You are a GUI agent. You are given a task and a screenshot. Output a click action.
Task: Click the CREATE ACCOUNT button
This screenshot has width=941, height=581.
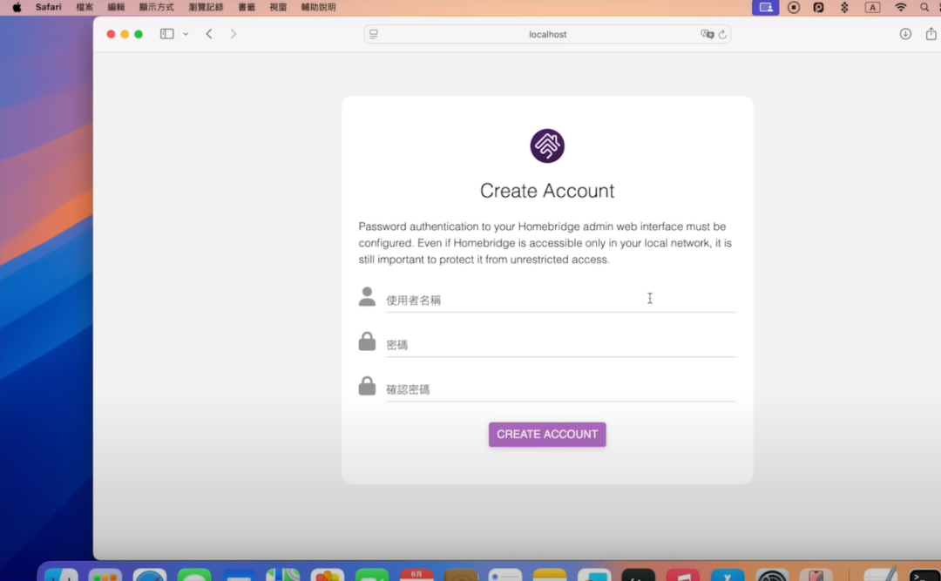pos(546,434)
